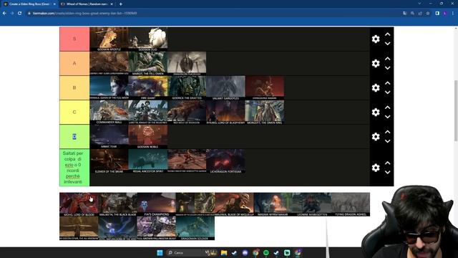458x258 pixels.
Task: Click the B tier label
Action: click(74, 87)
